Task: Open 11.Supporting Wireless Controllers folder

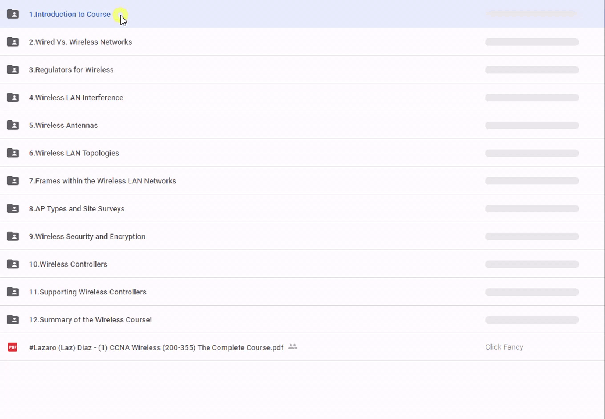Action: tap(87, 292)
